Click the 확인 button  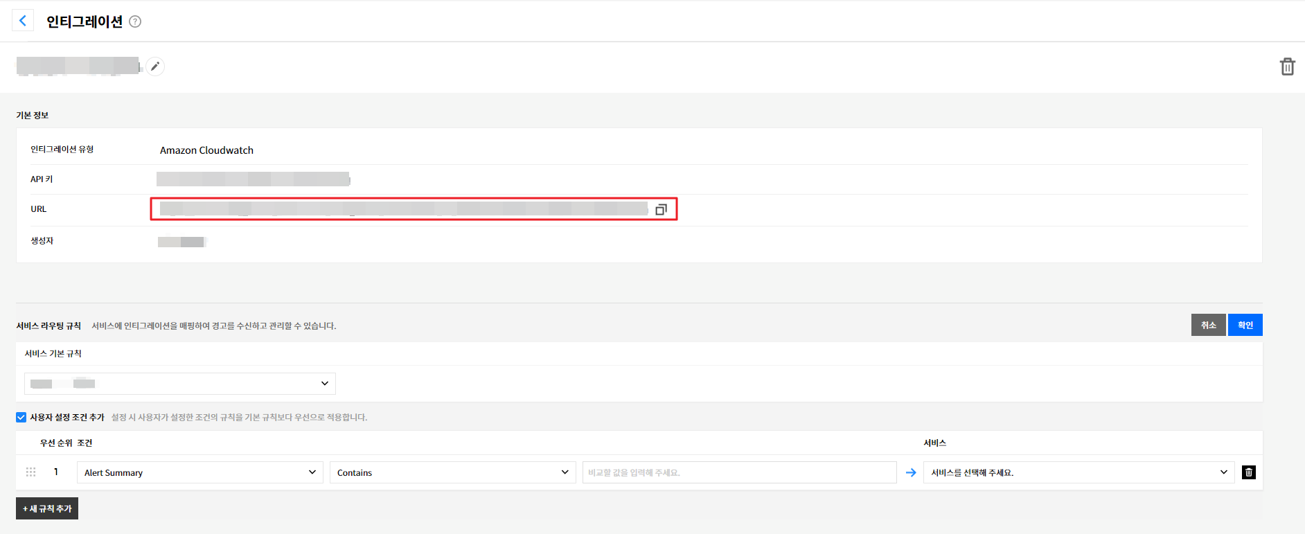tap(1245, 325)
